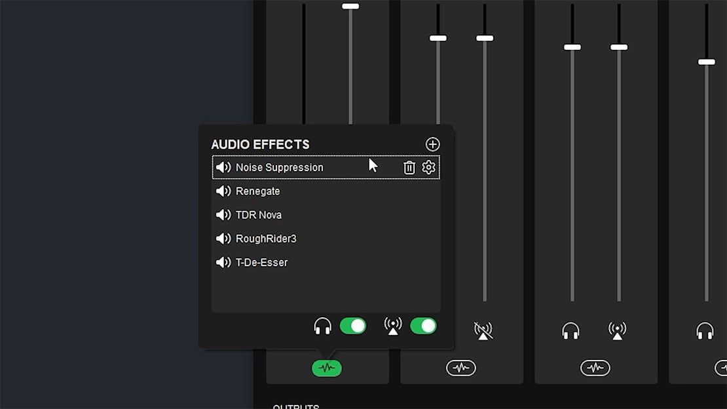The height and width of the screenshot is (409, 727).
Task: Add a new audio effect with plus icon
Action: pos(432,144)
